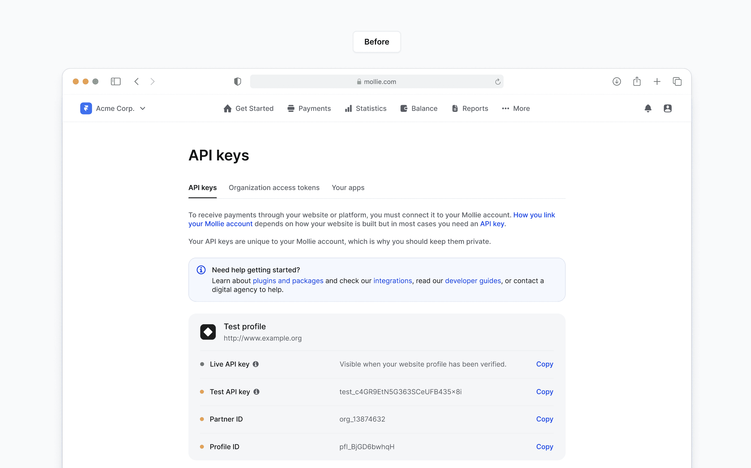
Task: Click the info icon beside Test API key
Action: [x=256, y=392]
